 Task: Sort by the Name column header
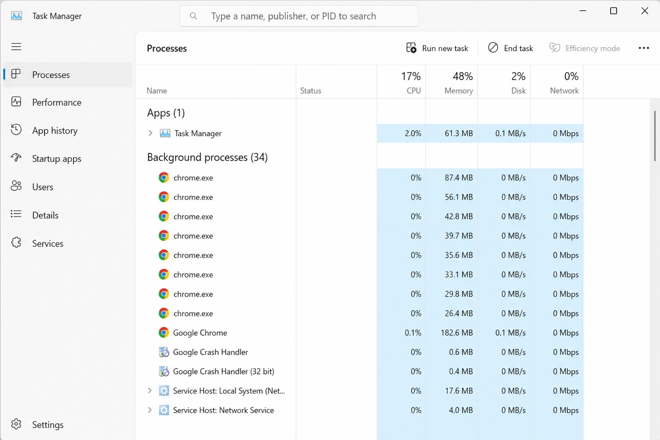click(x=216, y=82)
